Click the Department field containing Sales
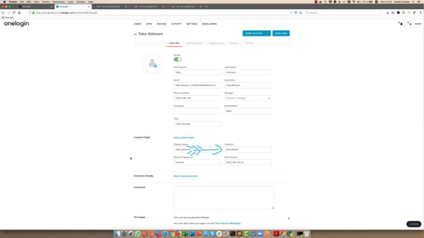This screenshot has width=424, height=238. point(248,111)
